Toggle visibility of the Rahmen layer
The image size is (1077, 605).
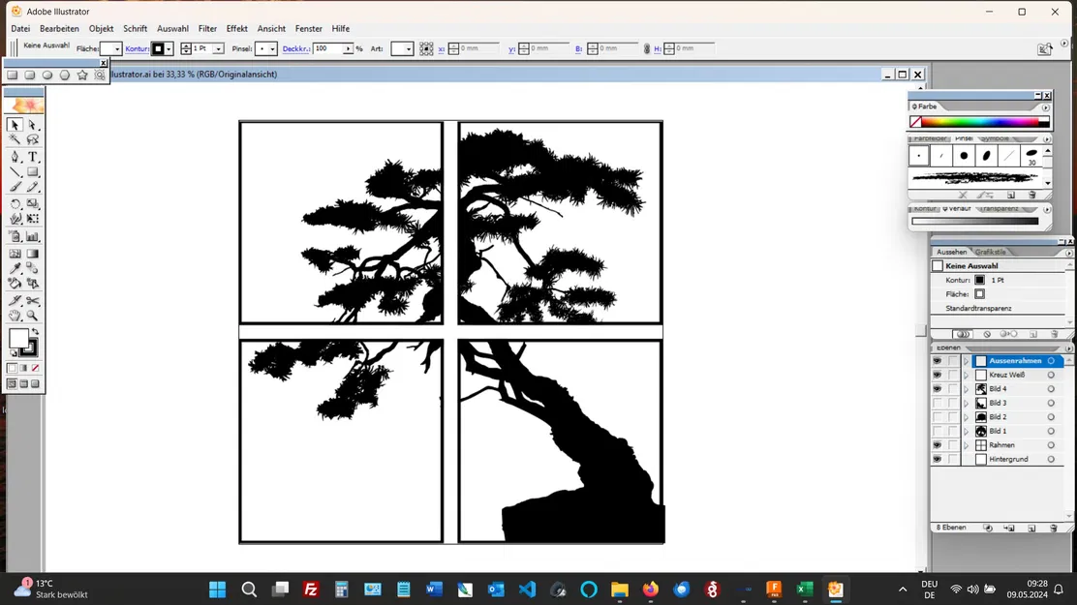(938, 444)
